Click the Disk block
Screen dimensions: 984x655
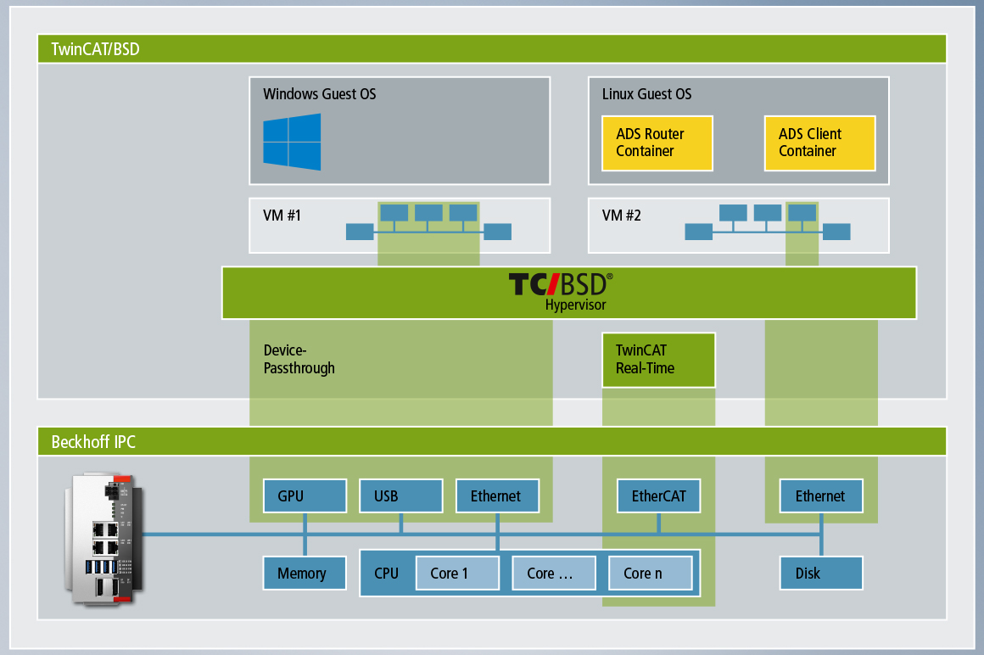click(821, 573)
